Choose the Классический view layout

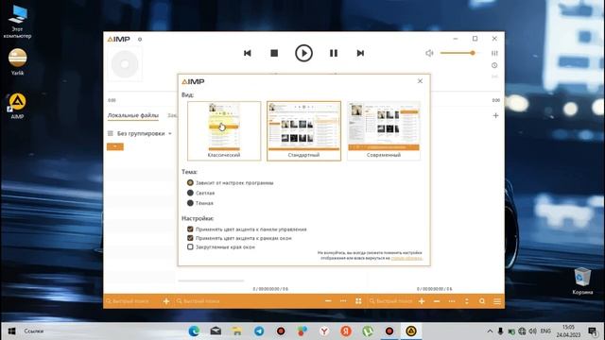coord(224,130)
